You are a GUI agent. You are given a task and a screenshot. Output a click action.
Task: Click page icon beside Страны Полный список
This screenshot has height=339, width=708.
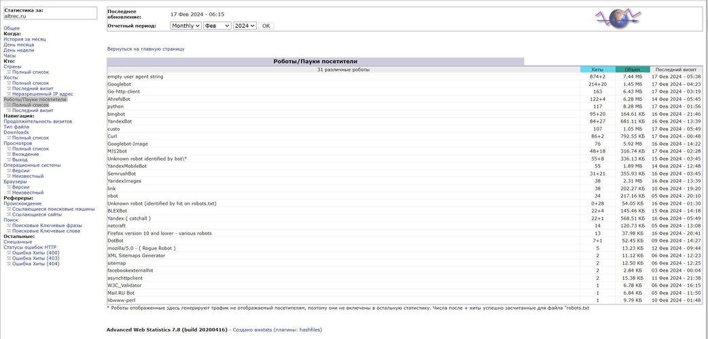(8, 73)
